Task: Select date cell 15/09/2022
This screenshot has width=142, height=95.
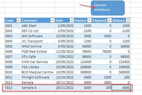Action: (x=65, y=36)
